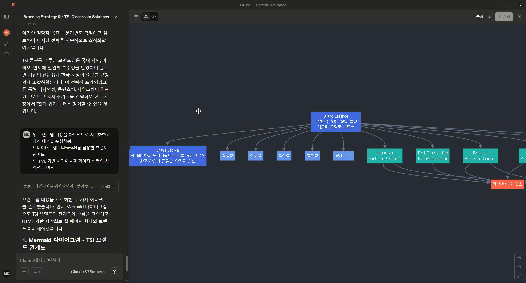Open the search and tools settings button
The image size is (526, 283).
tap(37, 272)
